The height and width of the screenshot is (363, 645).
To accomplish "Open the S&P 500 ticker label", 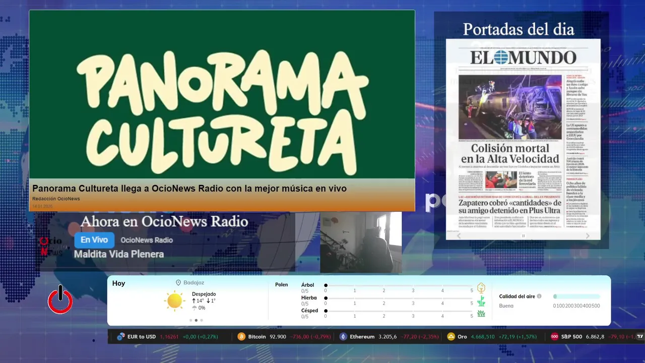I will pyautogui.click(x=571, y=337).
